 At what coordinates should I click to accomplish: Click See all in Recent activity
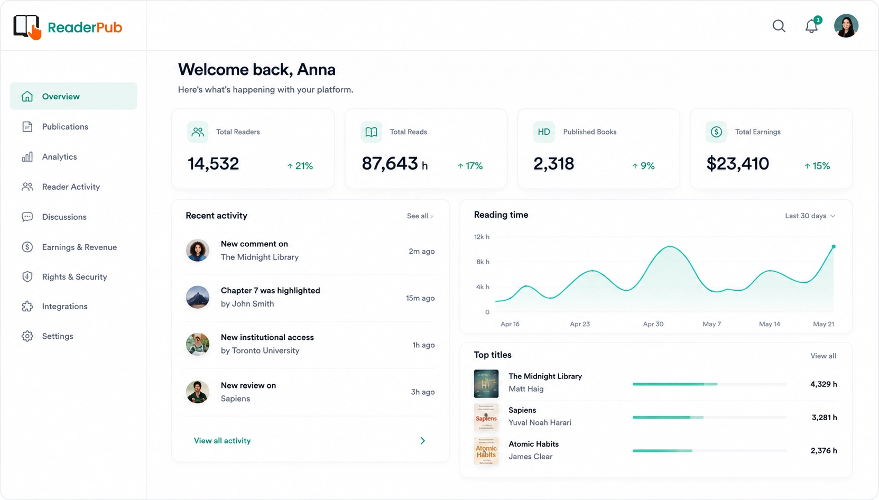[x=420, y=216]
